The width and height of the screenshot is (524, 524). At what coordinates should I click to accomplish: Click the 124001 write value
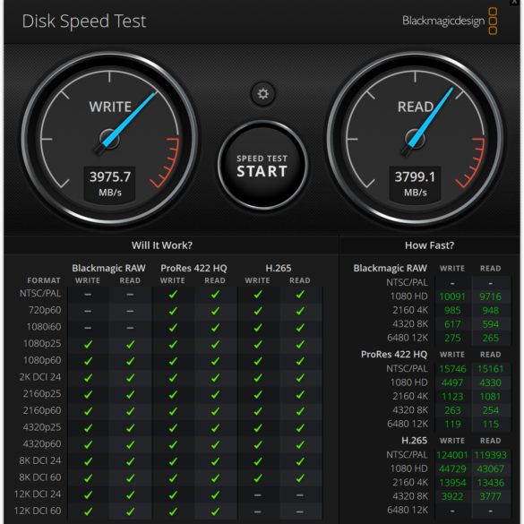pos(451,455)
